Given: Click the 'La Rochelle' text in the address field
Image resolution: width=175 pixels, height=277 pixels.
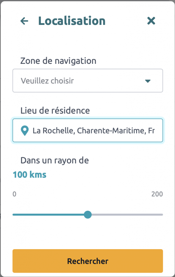Looking at the screenshot, I should (47, 131).
